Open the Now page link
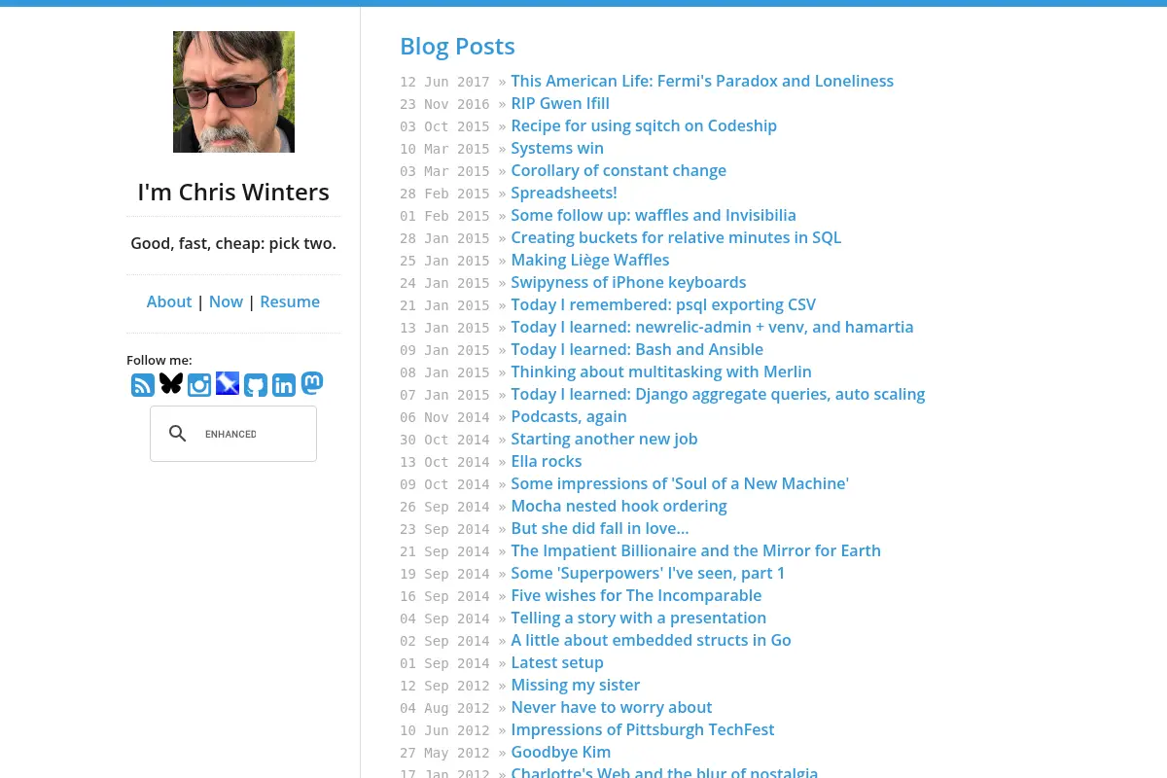 coord(226,301)
